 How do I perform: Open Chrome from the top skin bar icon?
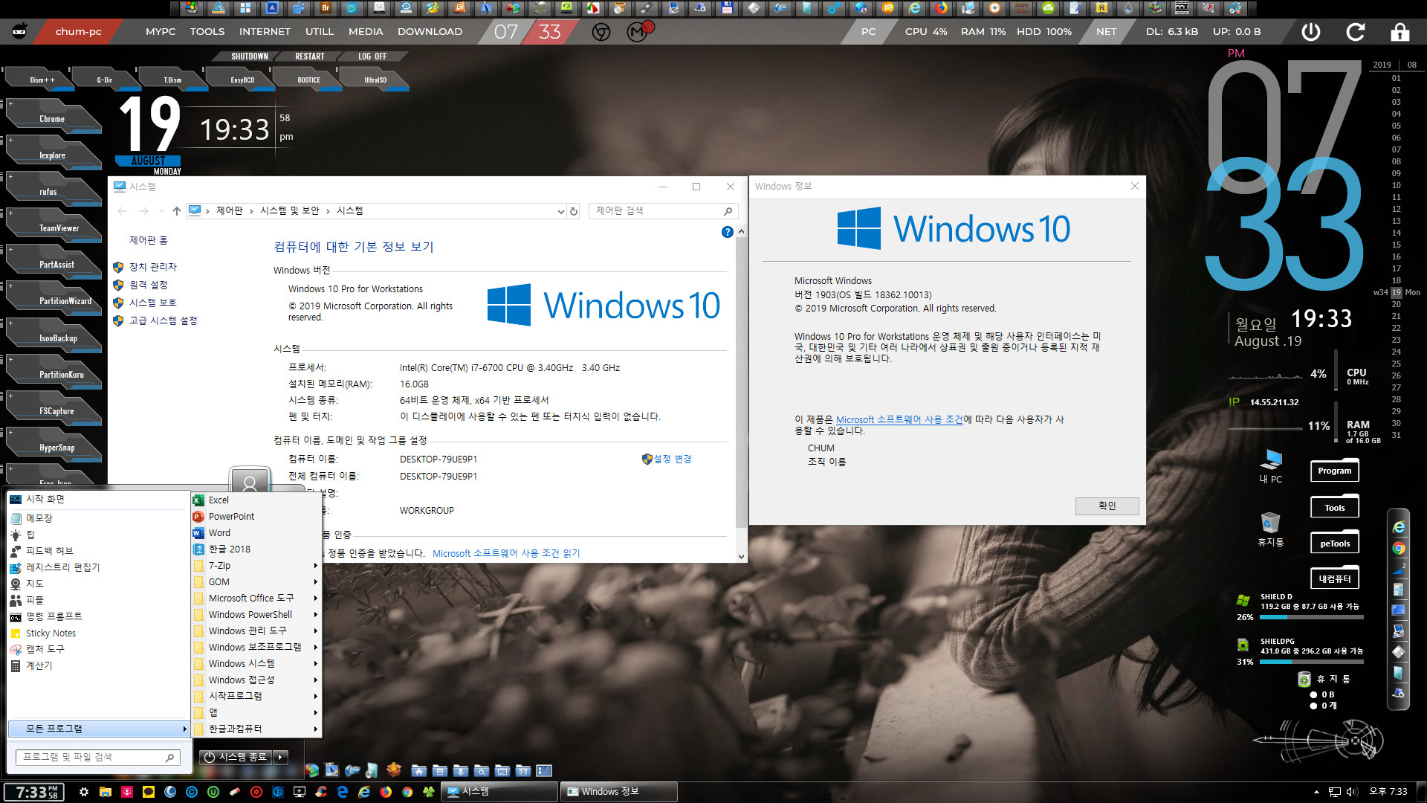coord(601,32)
